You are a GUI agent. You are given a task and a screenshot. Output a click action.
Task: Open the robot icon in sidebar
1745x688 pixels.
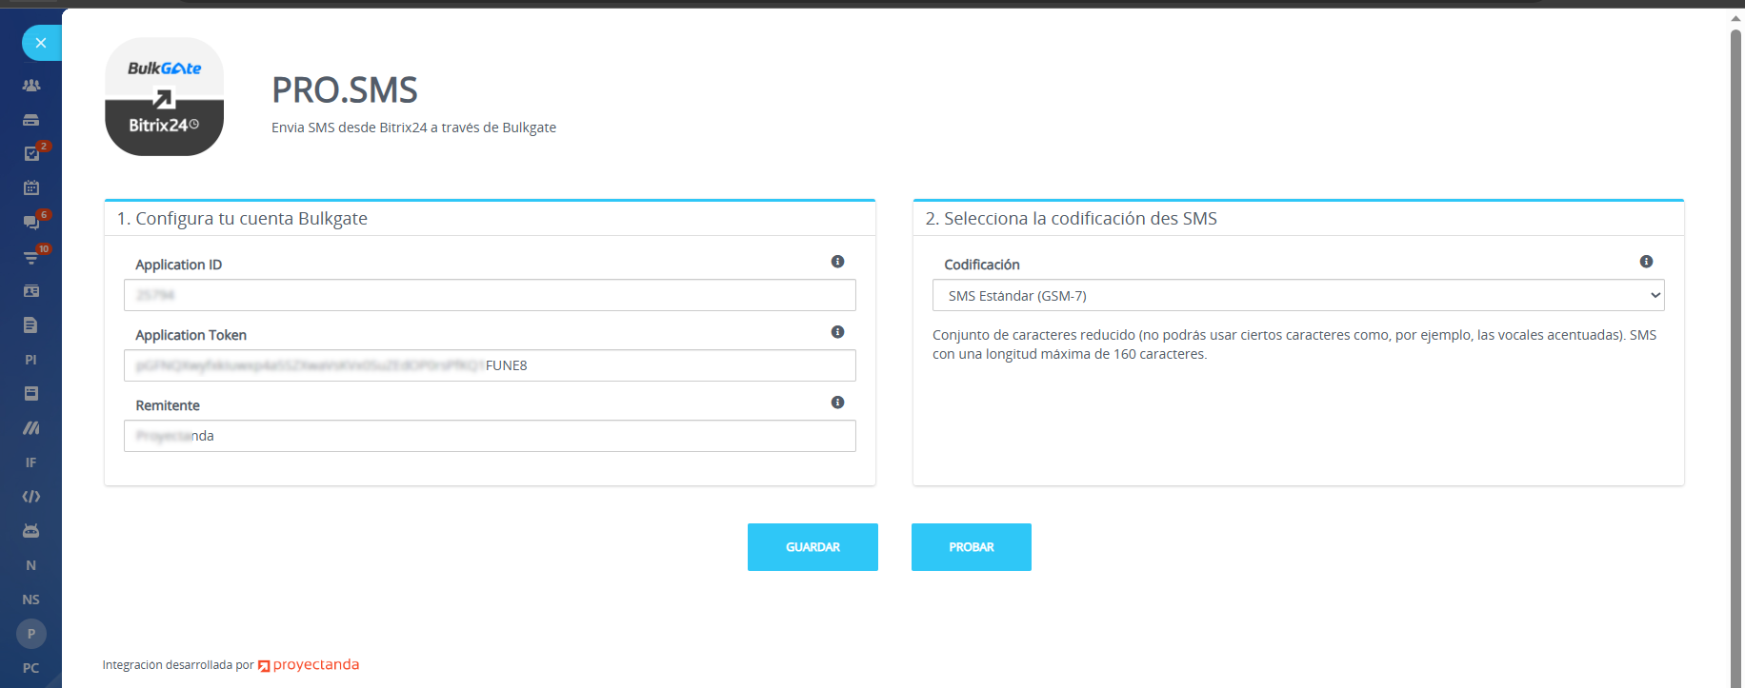(x=31, y=531)
